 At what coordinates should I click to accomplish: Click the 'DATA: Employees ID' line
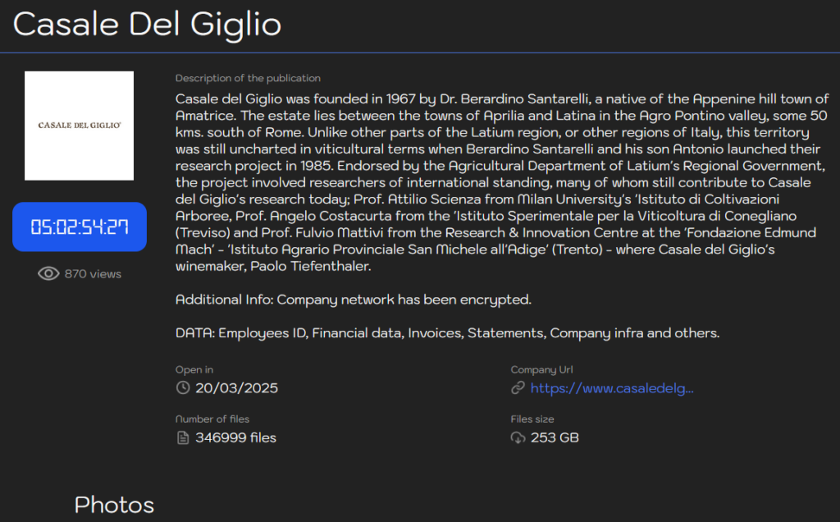tap(447, 333)
